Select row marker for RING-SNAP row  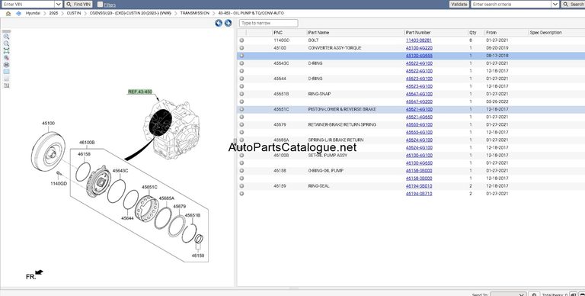point(241,94)
